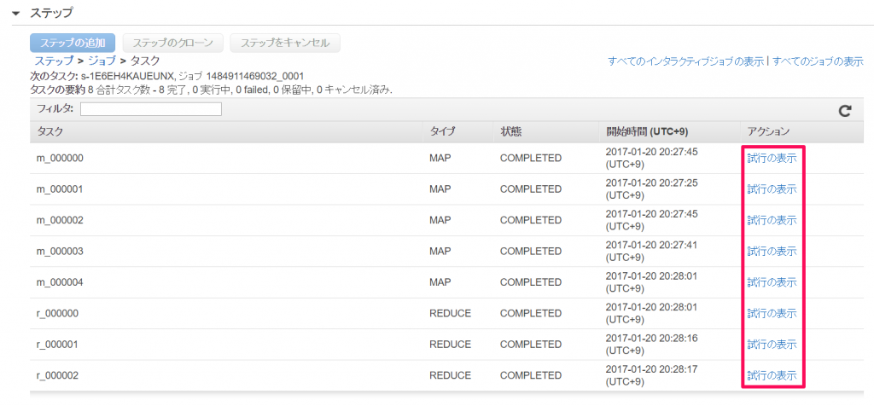View attempts for task m_000000

coord(772,158)
